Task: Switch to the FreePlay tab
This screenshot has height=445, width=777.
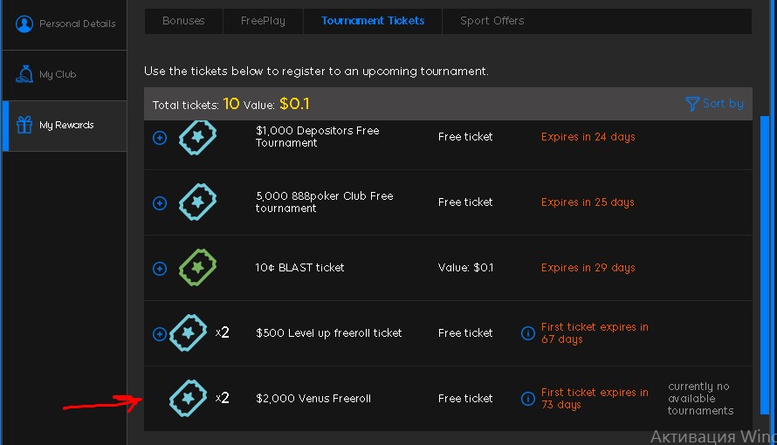Action: [263, 21]
